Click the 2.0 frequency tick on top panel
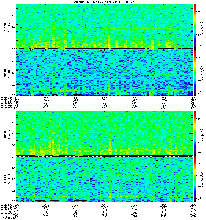 [x=13, y=4]
